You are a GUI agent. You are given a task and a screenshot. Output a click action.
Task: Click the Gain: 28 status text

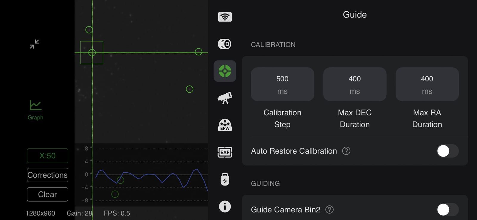[x=79, y=213]
